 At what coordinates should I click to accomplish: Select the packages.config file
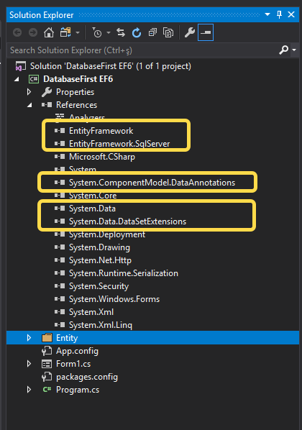click(x=87, y=377)
